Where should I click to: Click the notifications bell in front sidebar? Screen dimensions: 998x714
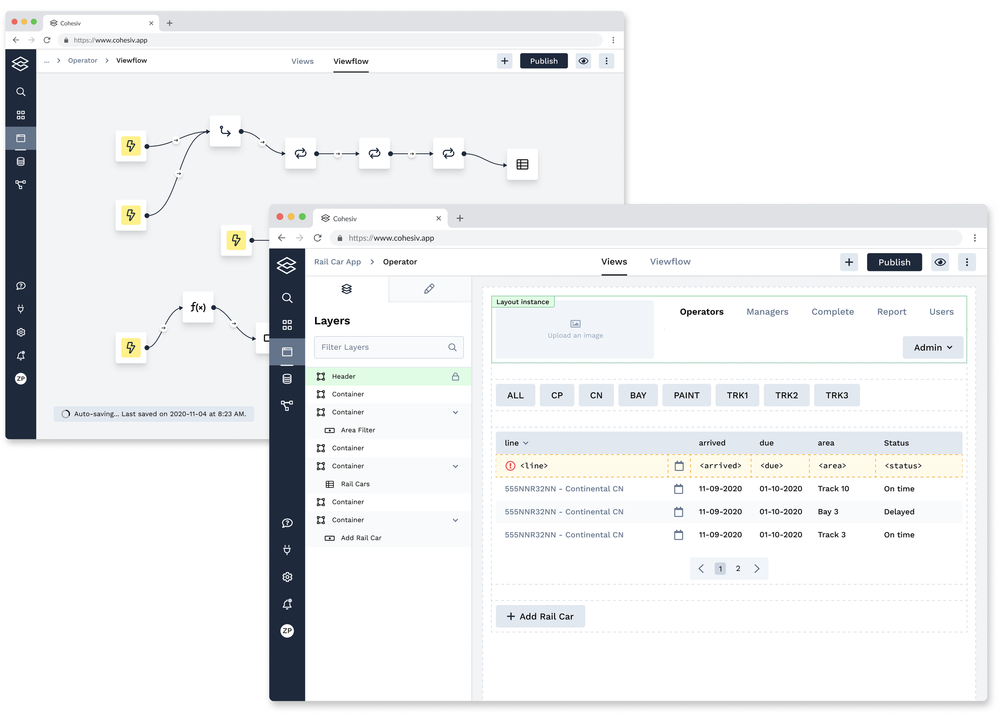(287, 604)
